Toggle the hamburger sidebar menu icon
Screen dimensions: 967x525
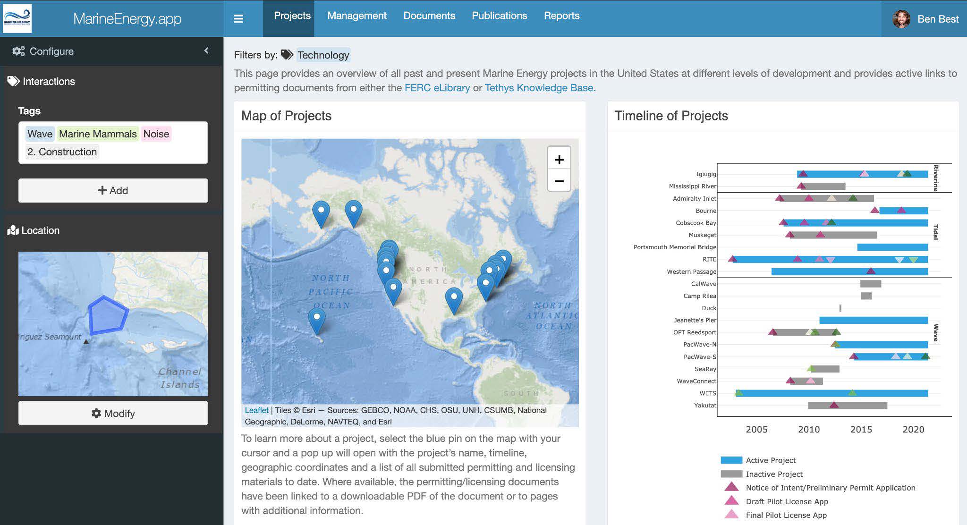tap(238, 19)
